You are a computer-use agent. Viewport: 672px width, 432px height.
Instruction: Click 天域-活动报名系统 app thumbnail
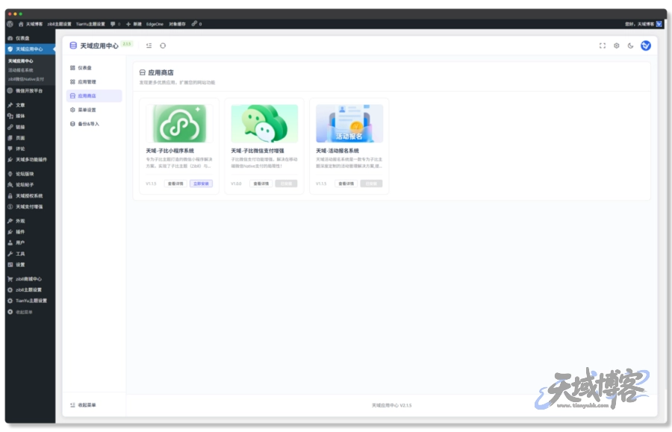pos(349,124)
